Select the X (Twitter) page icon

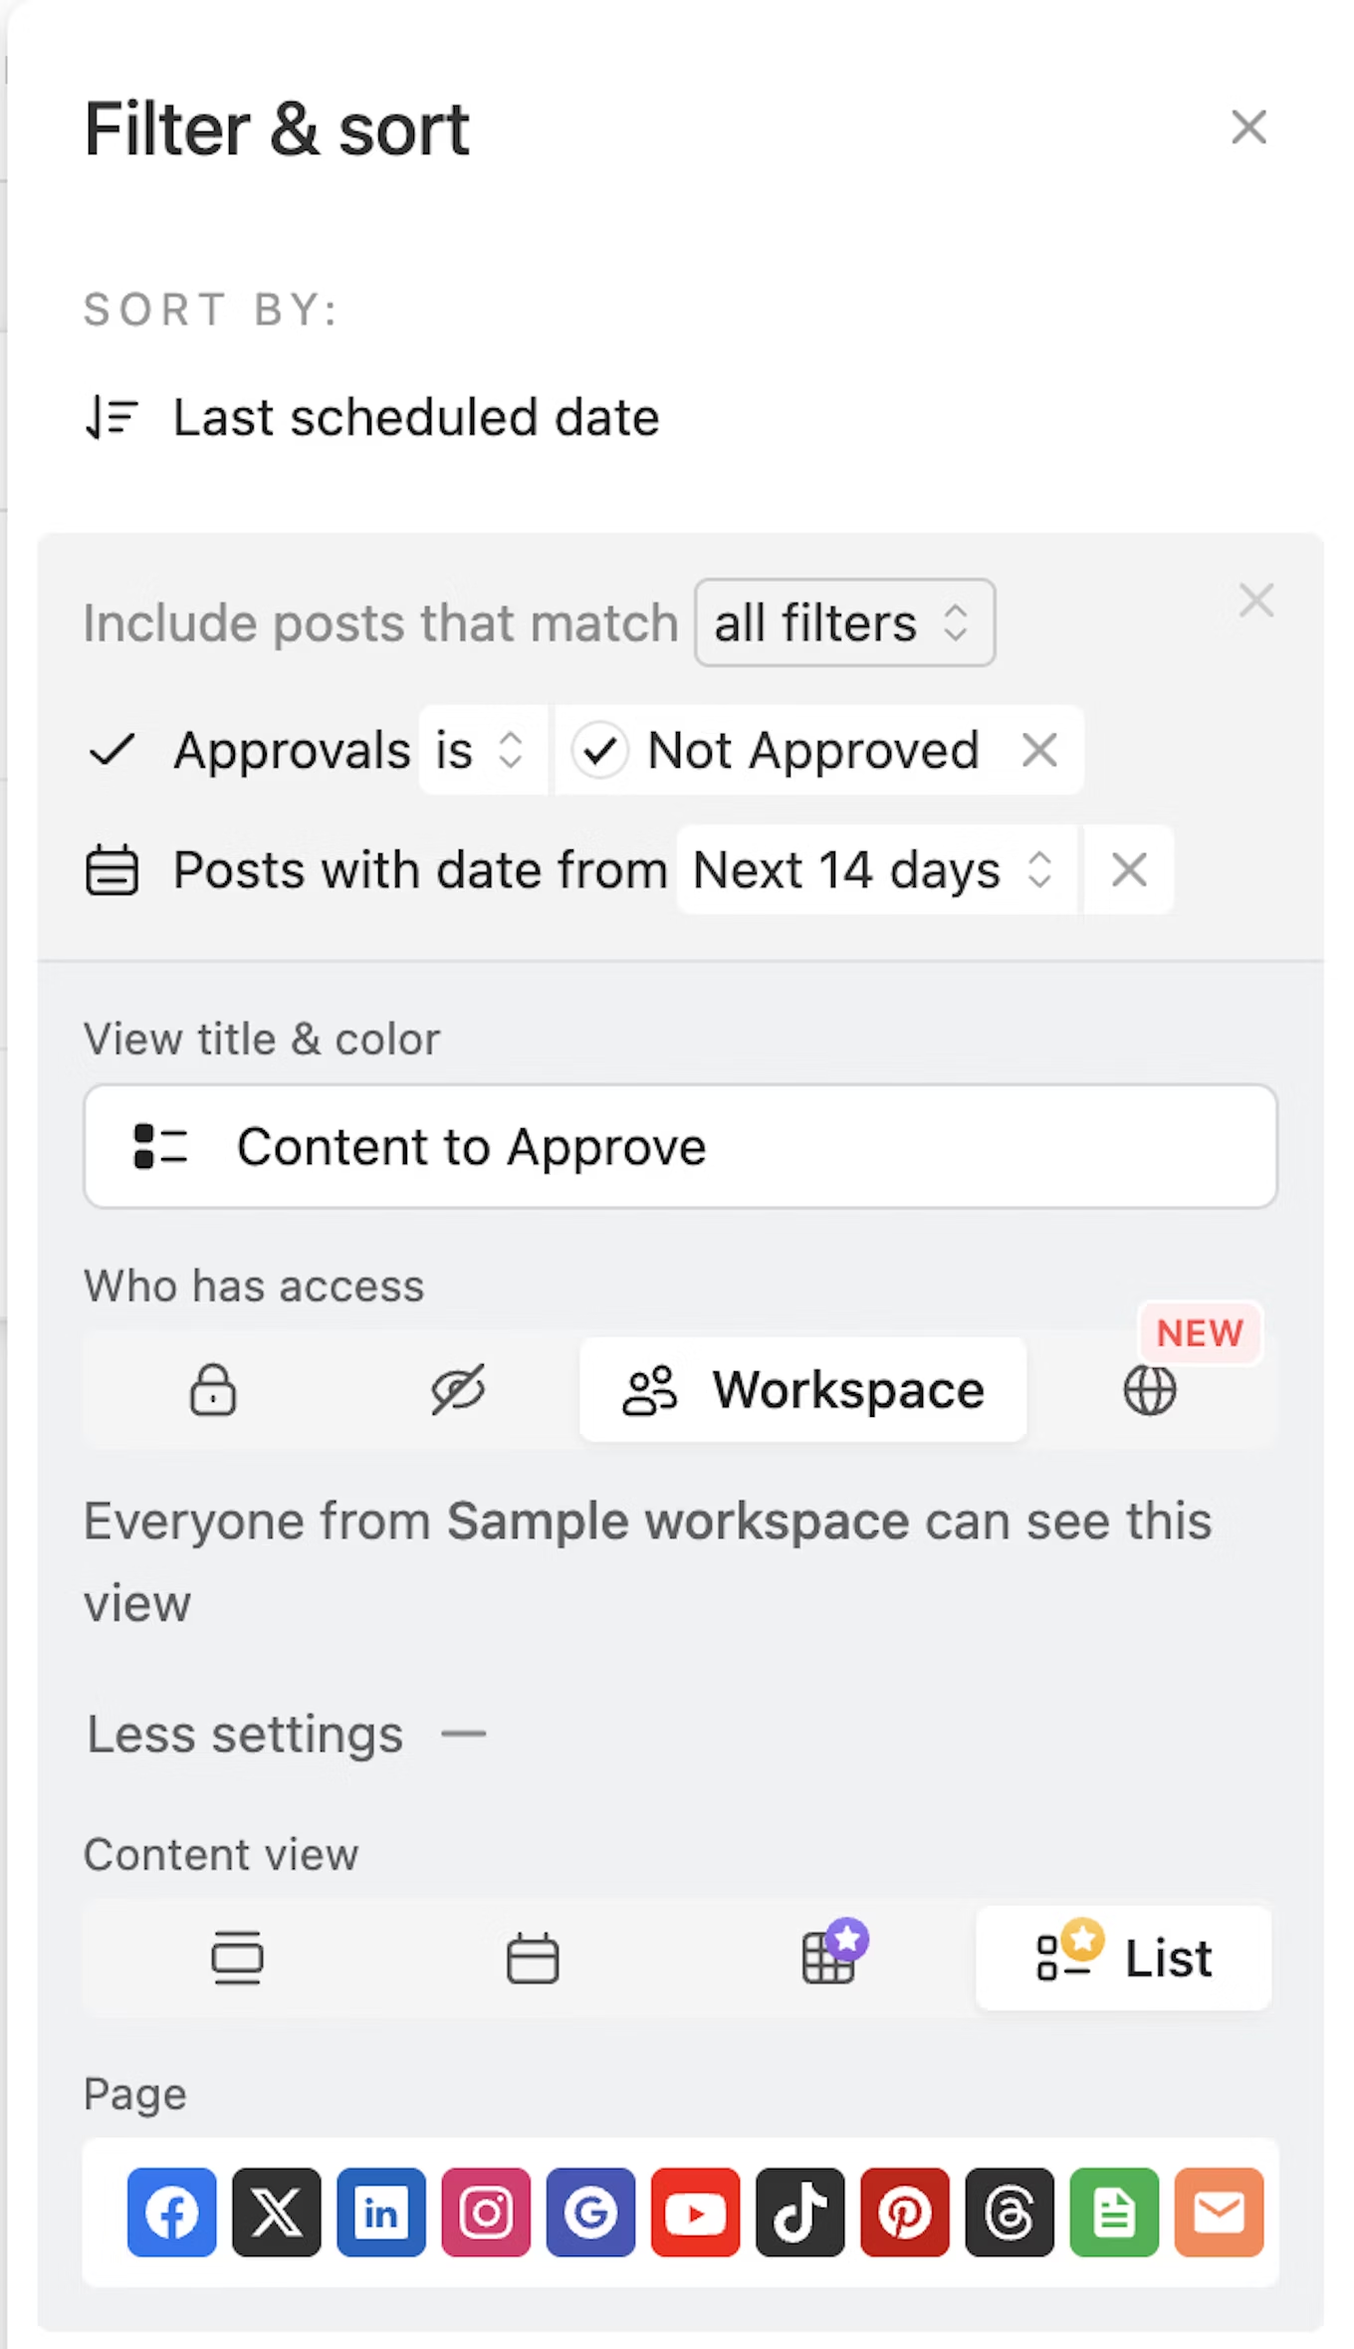tap(277, 2212)
